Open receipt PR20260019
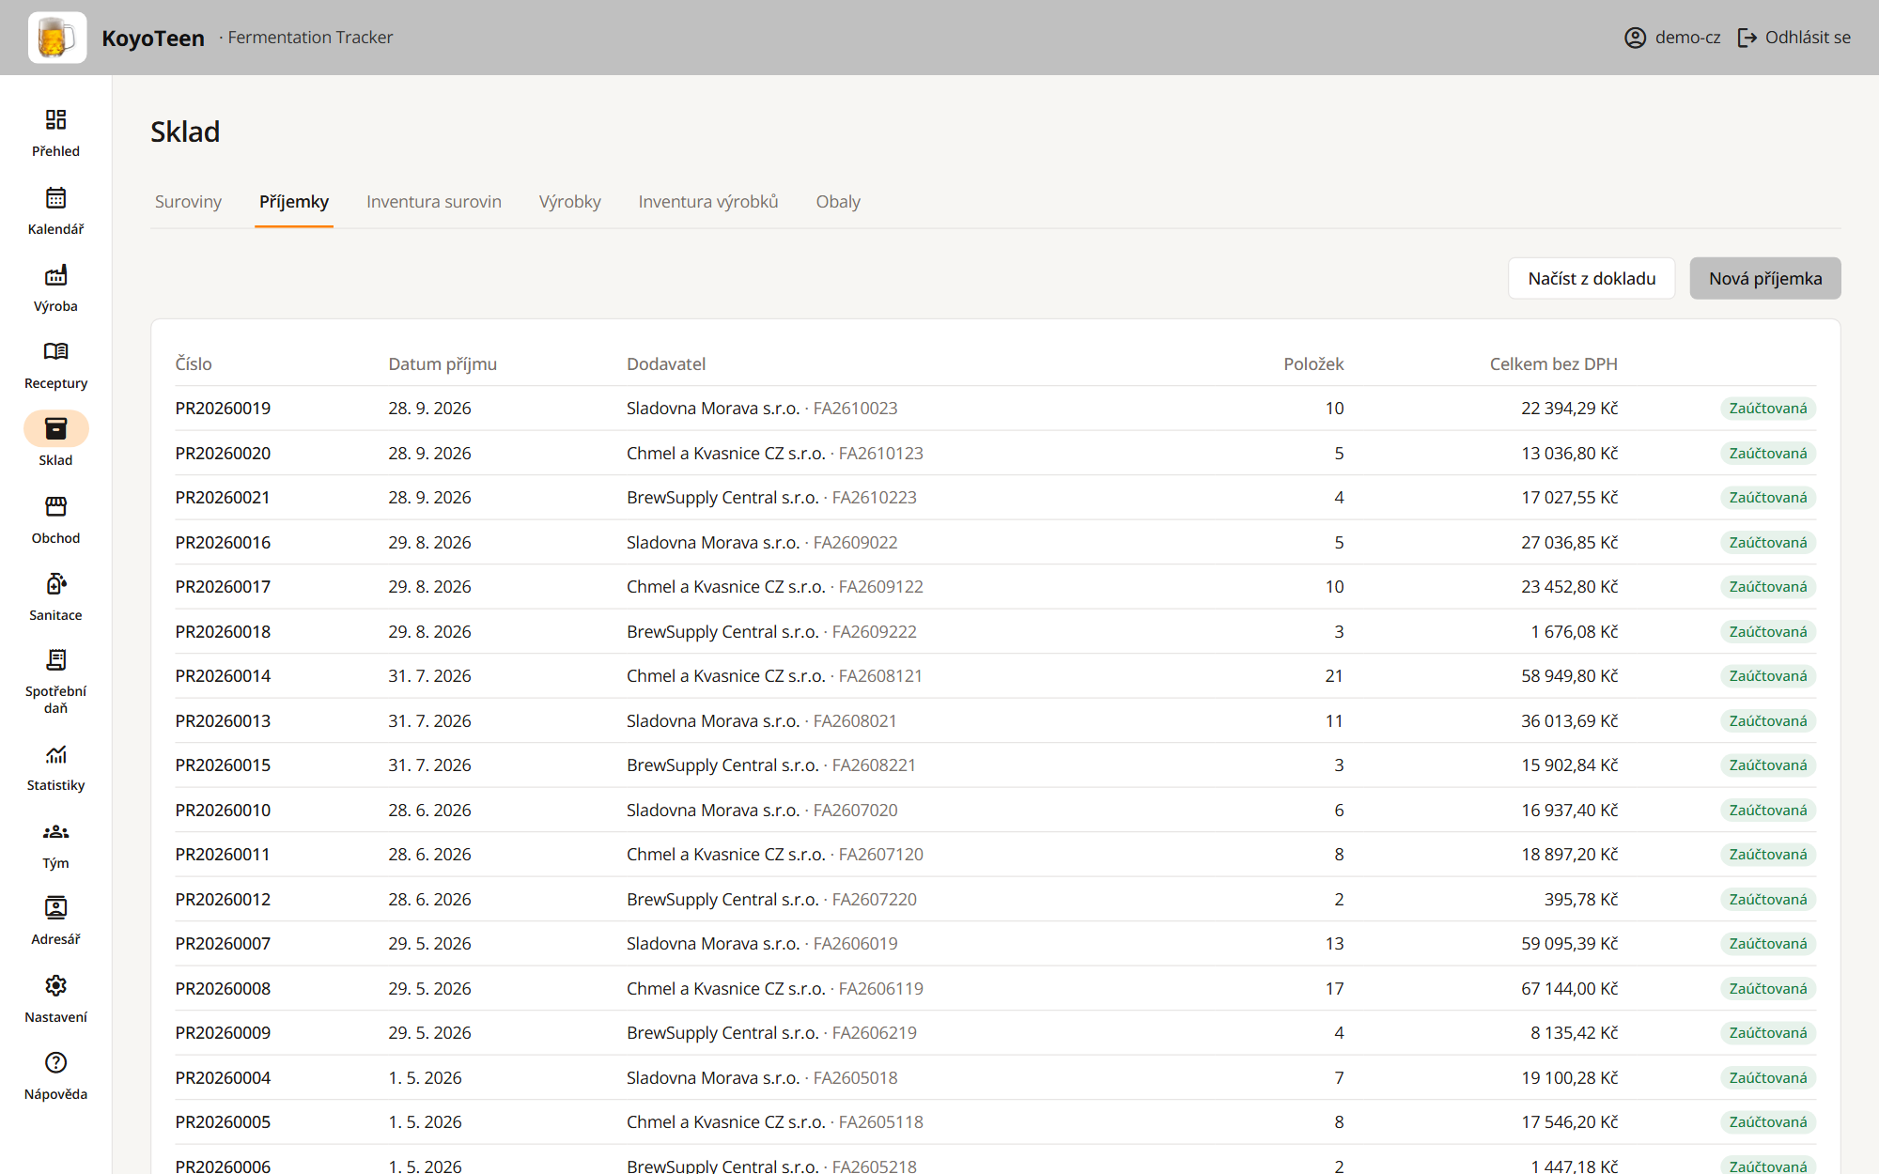 (x=223, y=409)
